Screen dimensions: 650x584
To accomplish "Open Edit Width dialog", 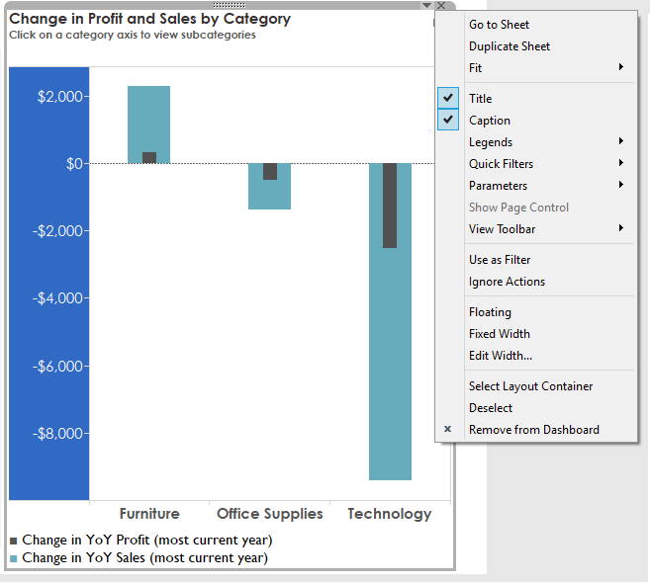I will (x=501, y=356).
